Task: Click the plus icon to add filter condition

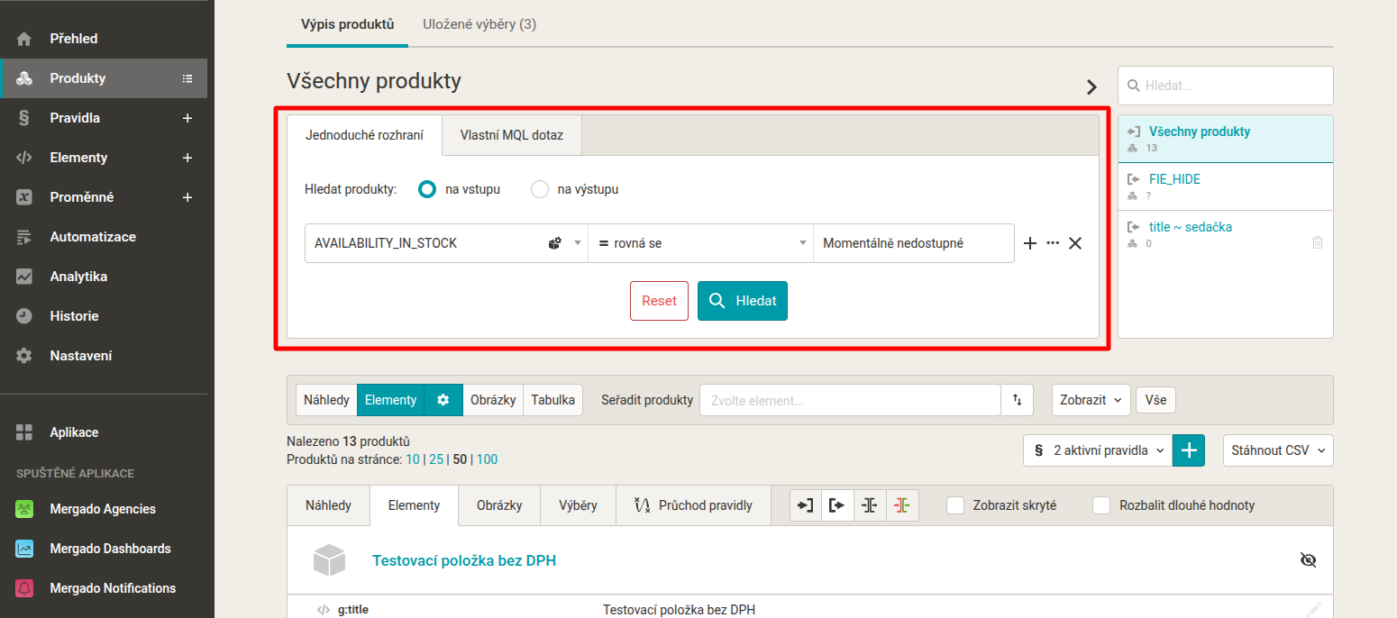Action: coord(1031,243)
